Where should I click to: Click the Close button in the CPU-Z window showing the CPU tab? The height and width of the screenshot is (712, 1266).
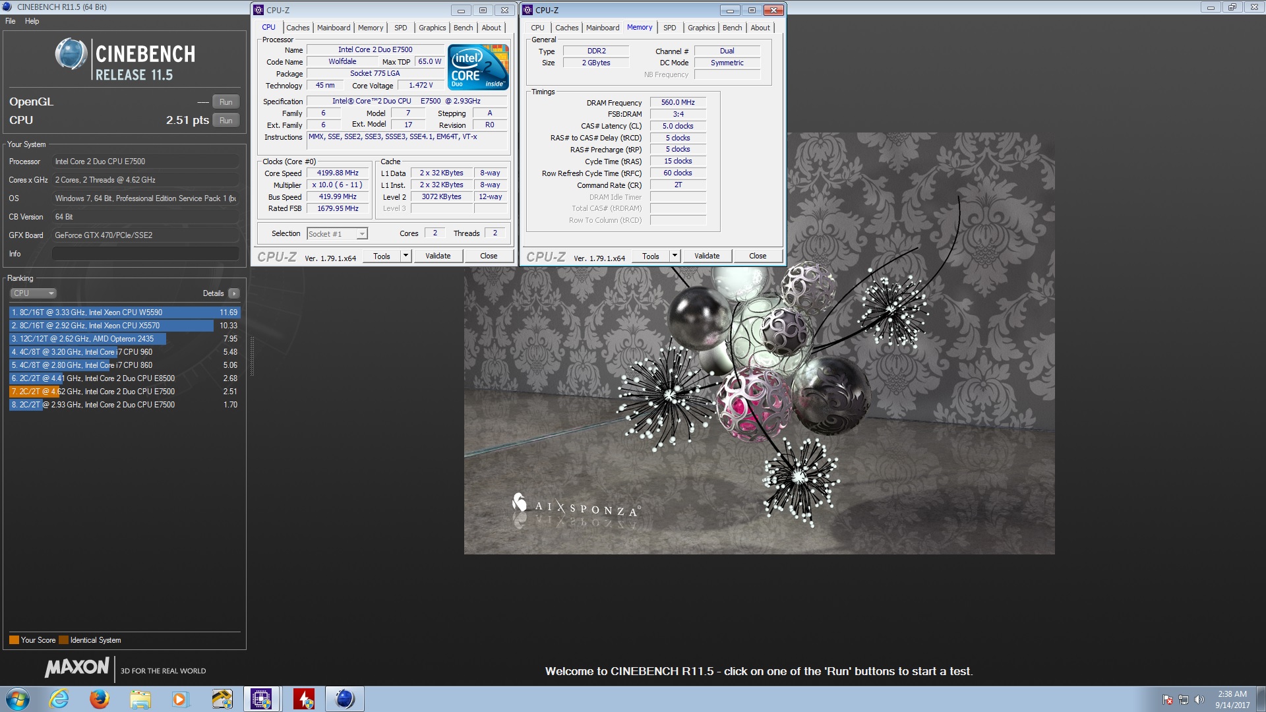[489, 256]
